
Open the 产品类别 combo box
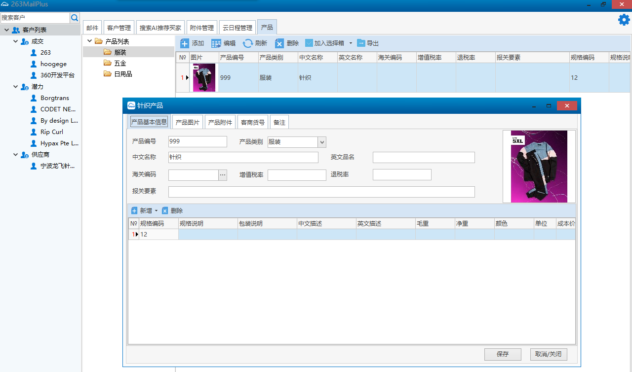point(322,142)
